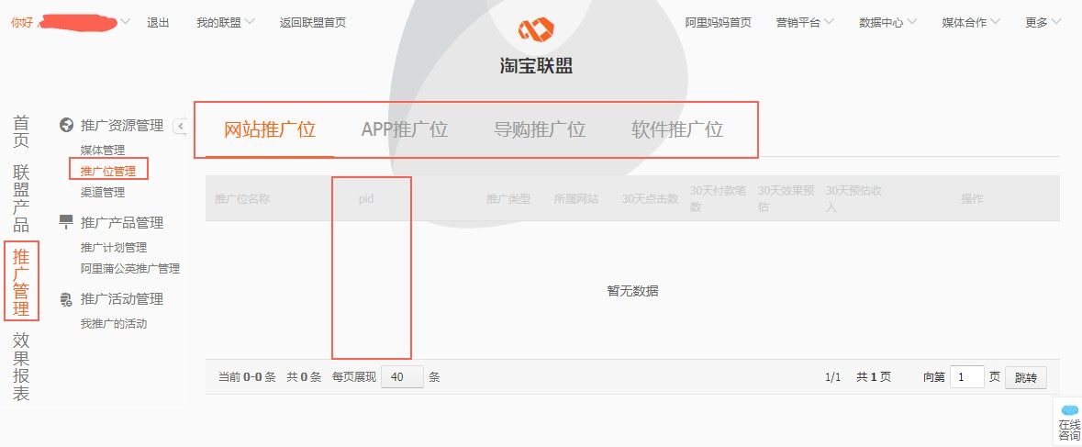Expand the username dropdown arrow

pyautogui.click(x=125, y=22)
